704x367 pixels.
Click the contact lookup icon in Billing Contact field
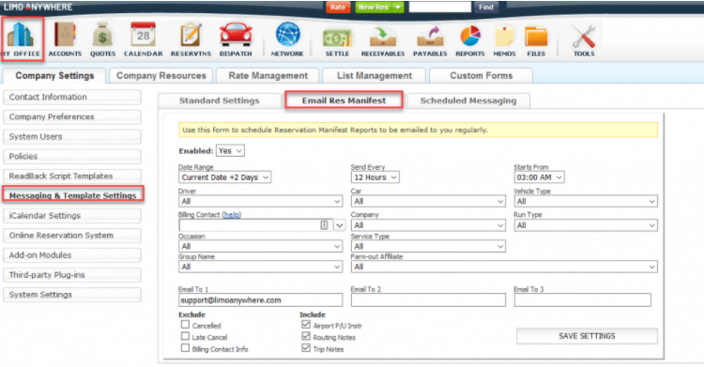pos(324,225)
